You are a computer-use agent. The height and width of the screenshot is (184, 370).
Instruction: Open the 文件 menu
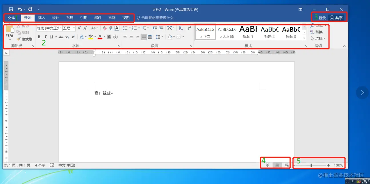pos(11,18)
